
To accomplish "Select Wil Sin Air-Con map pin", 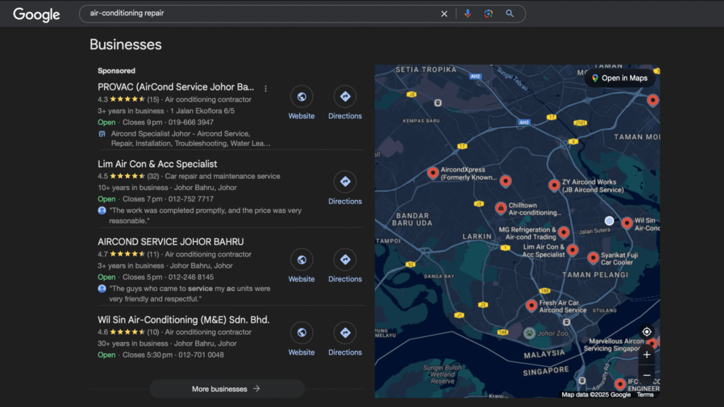I will click(x=626, y=223).
